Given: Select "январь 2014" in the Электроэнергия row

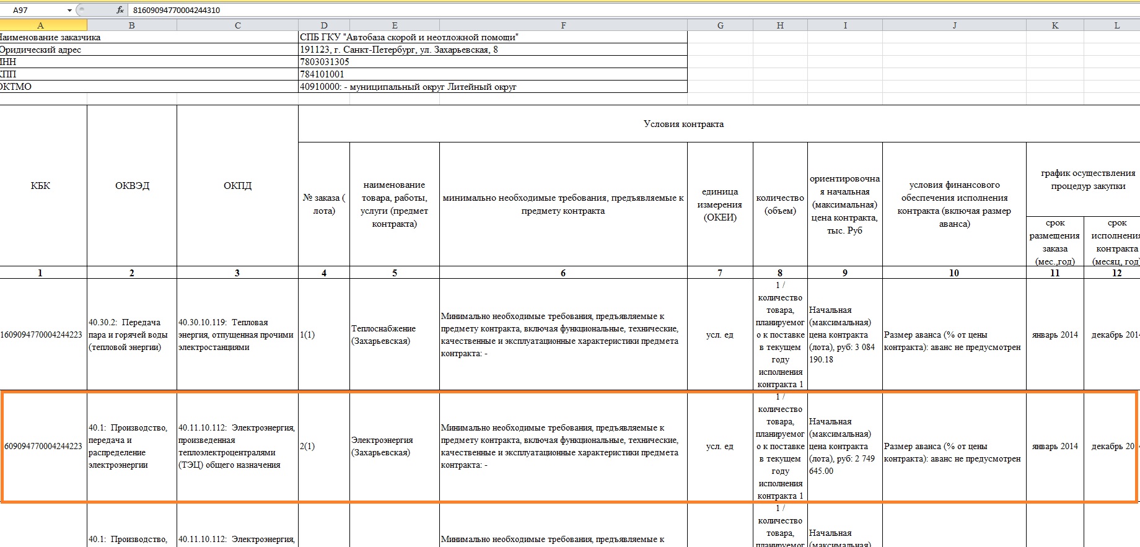Looking at the screenshot, I should [x=1055, y=446].
